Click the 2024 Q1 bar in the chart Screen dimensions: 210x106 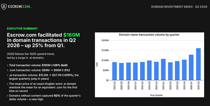coord(135,72)
